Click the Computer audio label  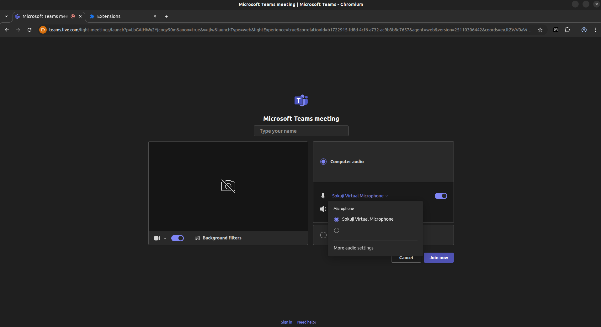[x=347, y=162]
